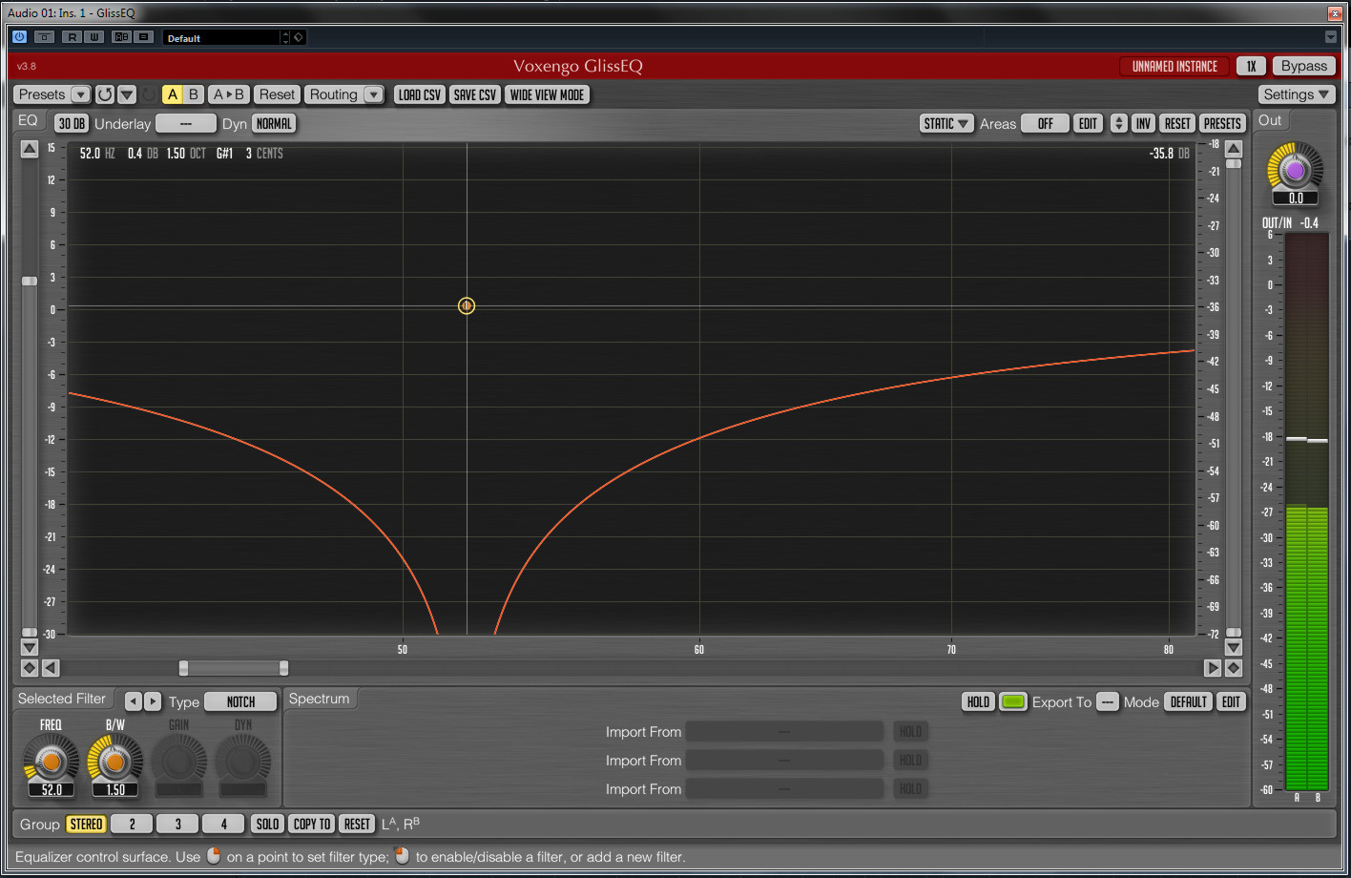This screenshot has height=878, width=1351.
Task: Toggle the host plugin power button
Action: (19, 36)
